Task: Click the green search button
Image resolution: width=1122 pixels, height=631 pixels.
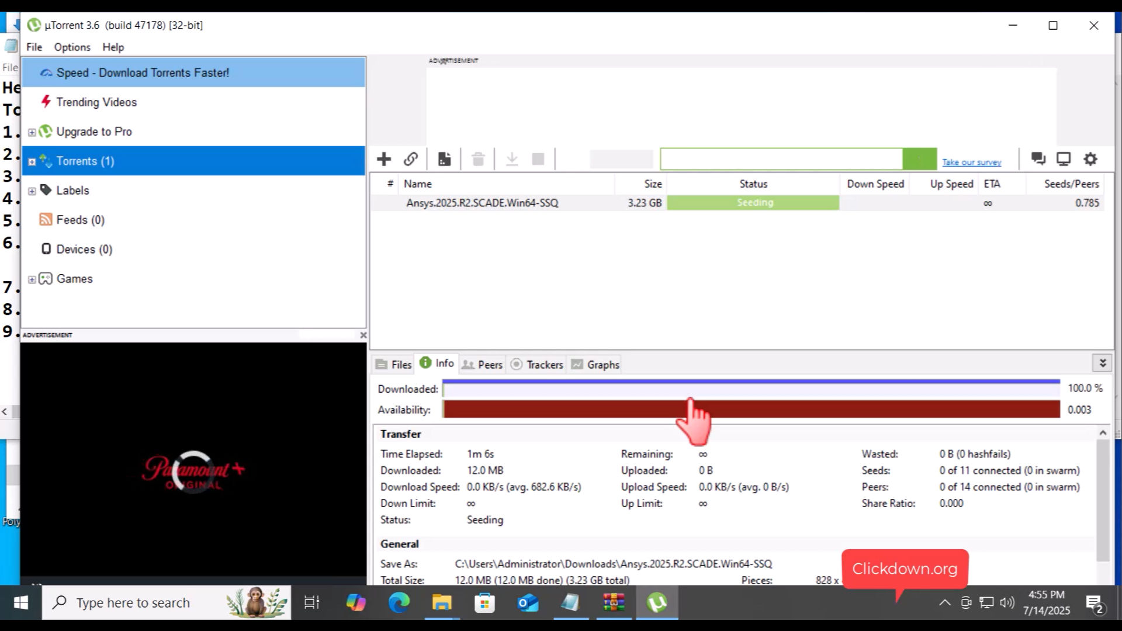Action: (919, 159)
